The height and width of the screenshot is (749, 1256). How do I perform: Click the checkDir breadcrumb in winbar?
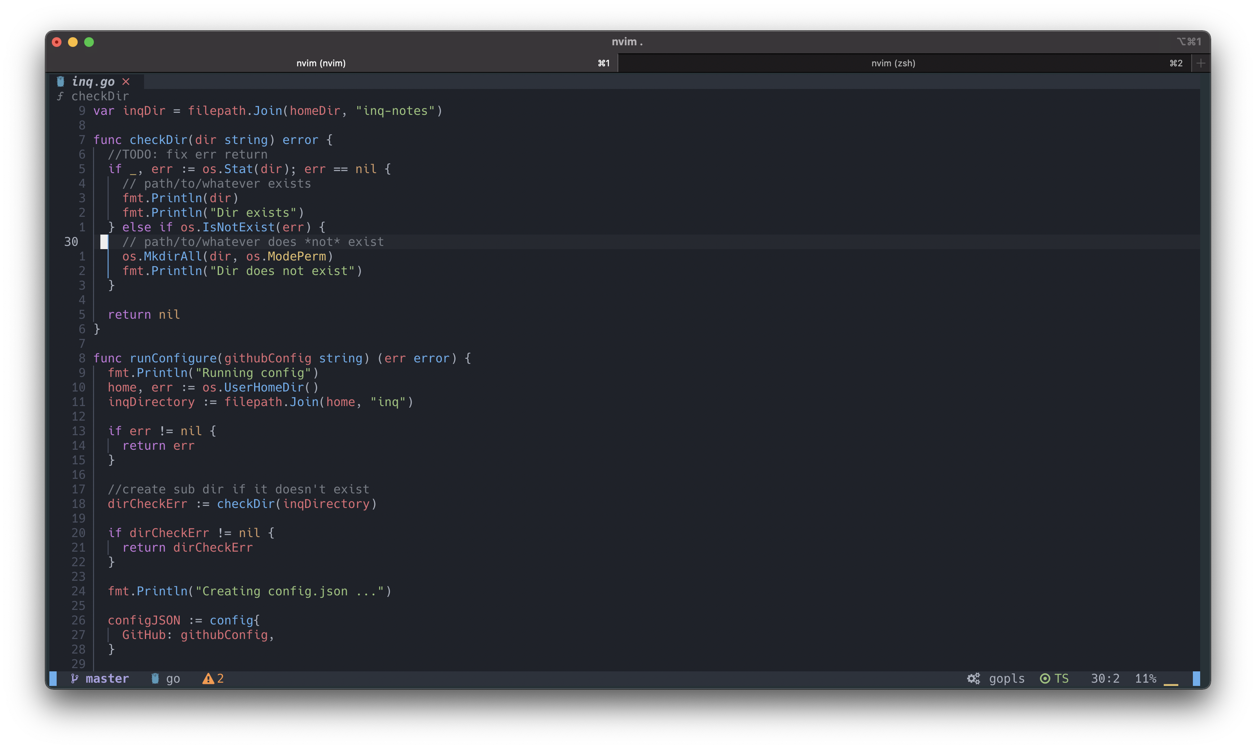click(x=100, y=96)
